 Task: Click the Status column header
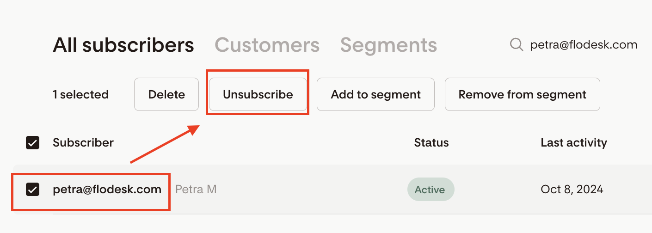point(431,142)
